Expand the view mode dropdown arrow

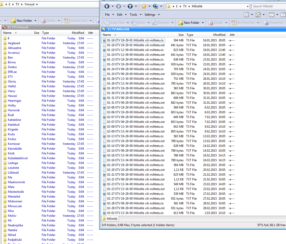coord(252,15)
